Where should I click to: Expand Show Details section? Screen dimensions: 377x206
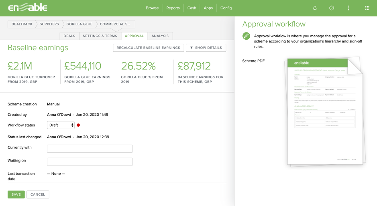[206, 48]
